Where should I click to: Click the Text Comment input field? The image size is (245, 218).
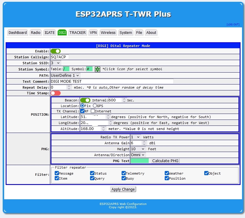(x=112, y=81)
